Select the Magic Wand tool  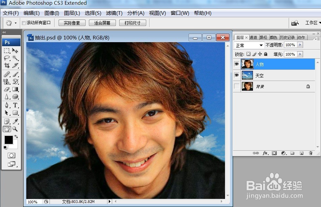coord(15,58)
